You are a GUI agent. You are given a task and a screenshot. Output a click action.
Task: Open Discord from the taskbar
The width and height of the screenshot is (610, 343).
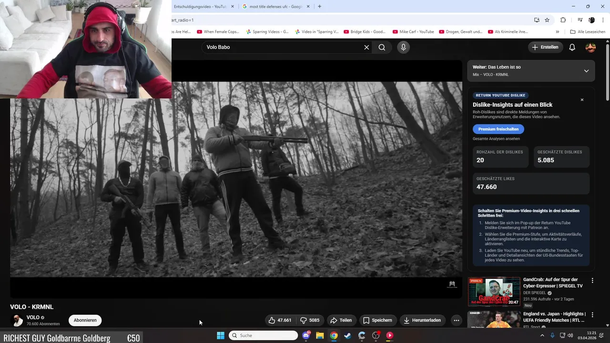tap(306, 335)
